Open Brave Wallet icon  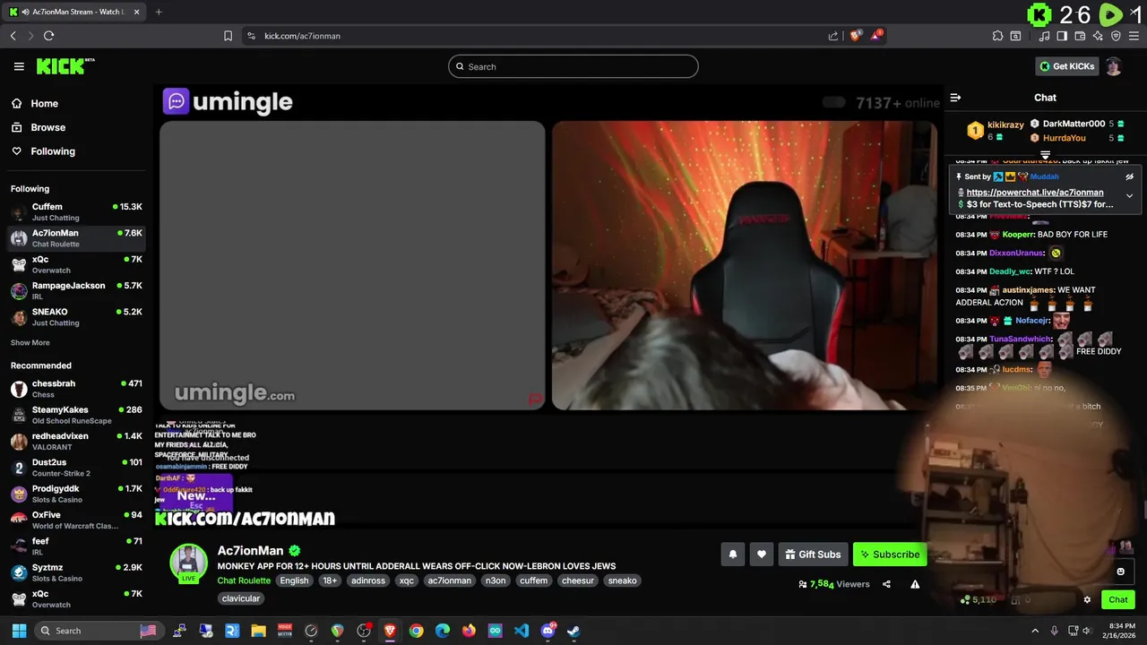[x=1081, y=36]
